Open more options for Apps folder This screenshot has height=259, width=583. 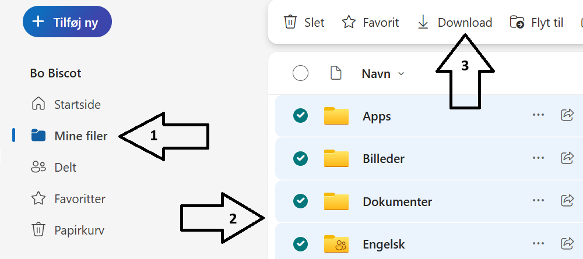pos(538,115)
